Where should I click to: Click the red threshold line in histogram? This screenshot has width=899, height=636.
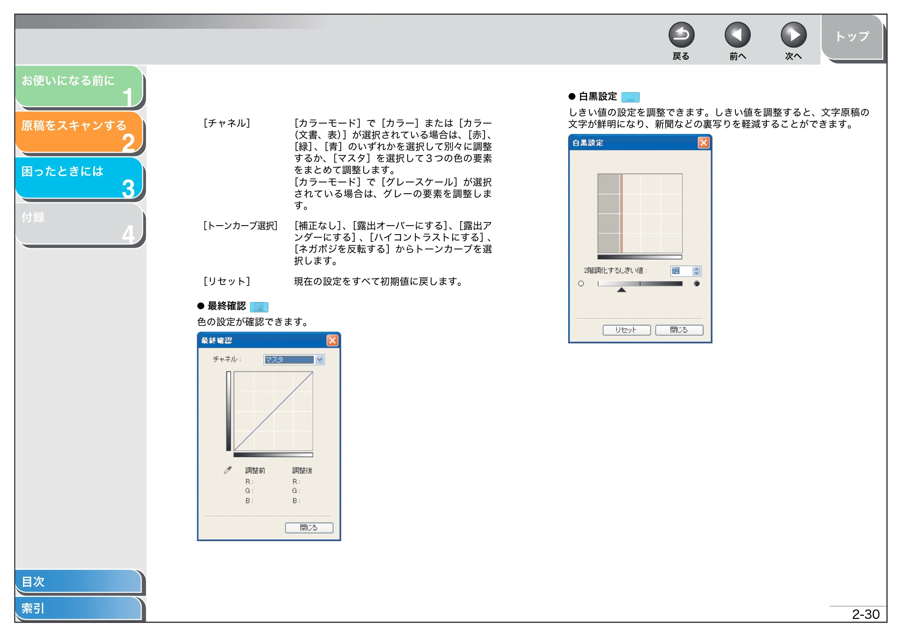click(x=622, y=213)
